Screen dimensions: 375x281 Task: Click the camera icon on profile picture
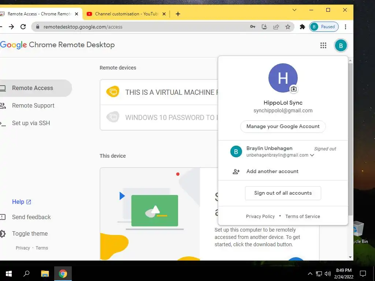point(293,89)
